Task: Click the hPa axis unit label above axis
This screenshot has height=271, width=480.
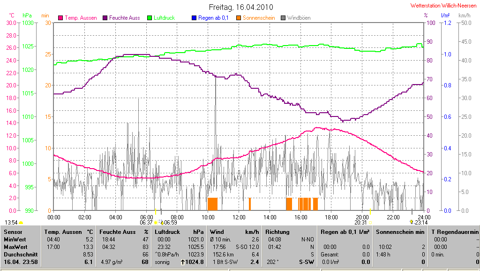Action: [27, 15]
